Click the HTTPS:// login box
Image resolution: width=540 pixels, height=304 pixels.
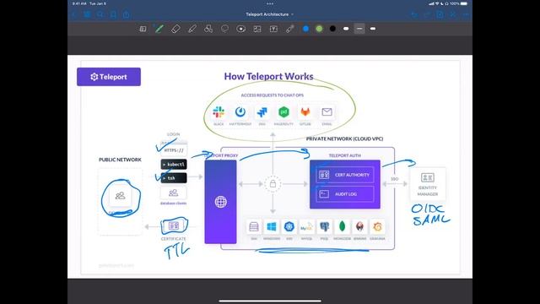pyautogui.click(x=174, y=150)
